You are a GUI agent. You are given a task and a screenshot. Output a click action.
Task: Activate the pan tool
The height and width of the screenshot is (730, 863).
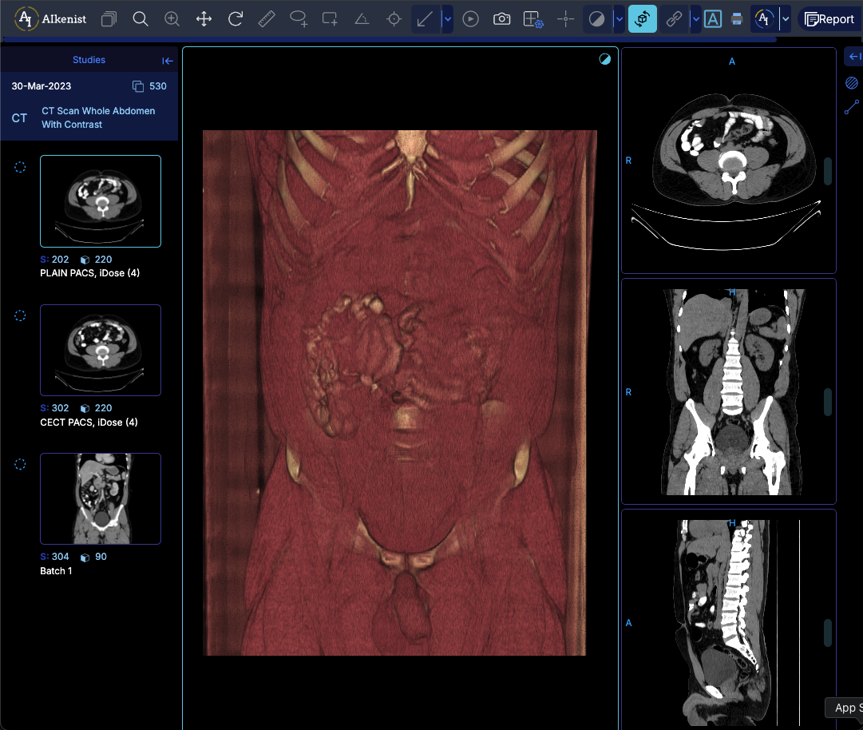click(204, 18)
